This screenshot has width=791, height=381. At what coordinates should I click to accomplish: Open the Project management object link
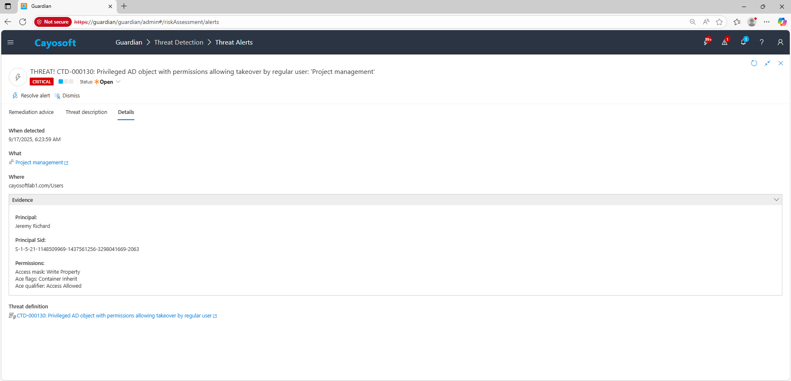39,163
